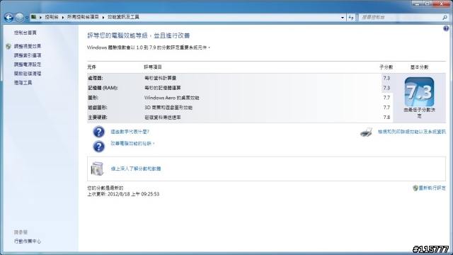The image size is (453, 255).
Task: Select the 效能資訊及工具 breadcrumb
Action: pyautogui.click(x=123, y=17)
